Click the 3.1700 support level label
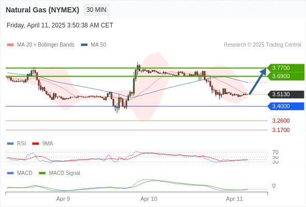Image resolution: width=306 pixels, height=207 pixels. (281, 130)
